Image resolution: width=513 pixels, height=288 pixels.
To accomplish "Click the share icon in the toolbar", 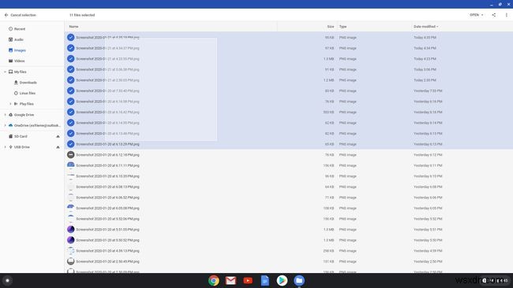I will [x=494, y=15].
